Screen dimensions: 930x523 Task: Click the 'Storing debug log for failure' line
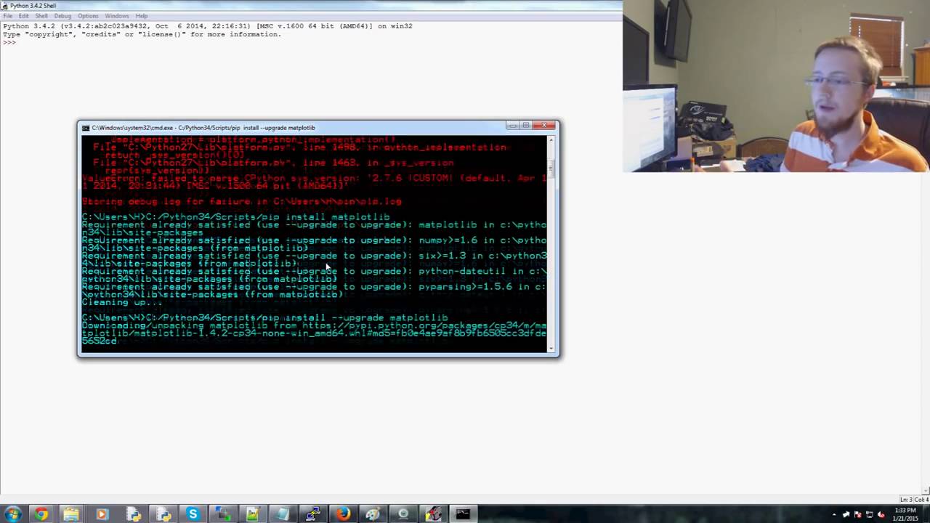241,201
